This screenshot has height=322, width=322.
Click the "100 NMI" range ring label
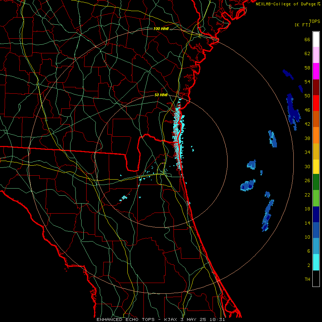[161, 29]
